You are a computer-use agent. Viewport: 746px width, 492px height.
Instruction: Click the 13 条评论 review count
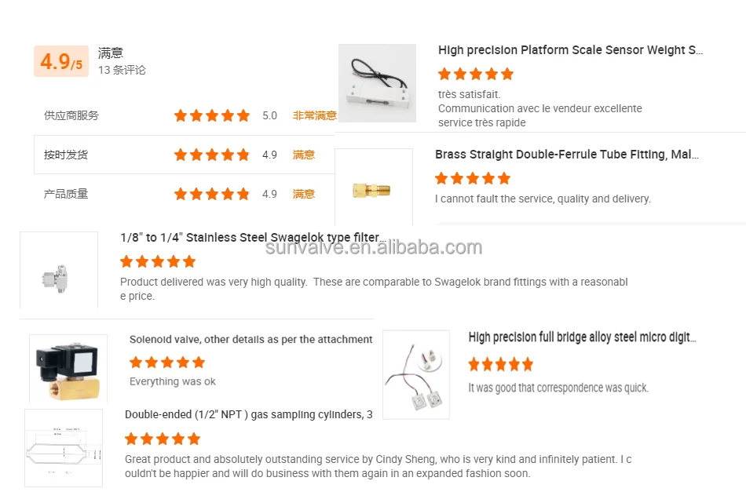coord(122,70)
